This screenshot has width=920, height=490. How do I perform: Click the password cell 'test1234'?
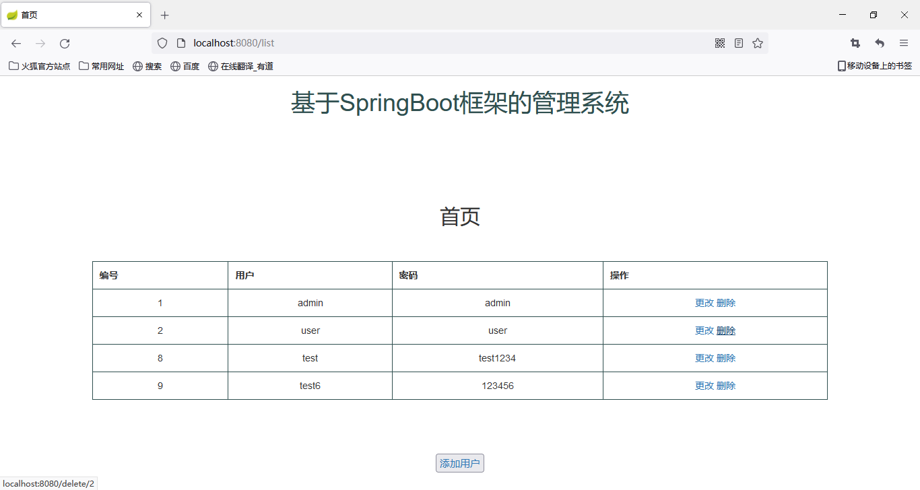point(498,358)
